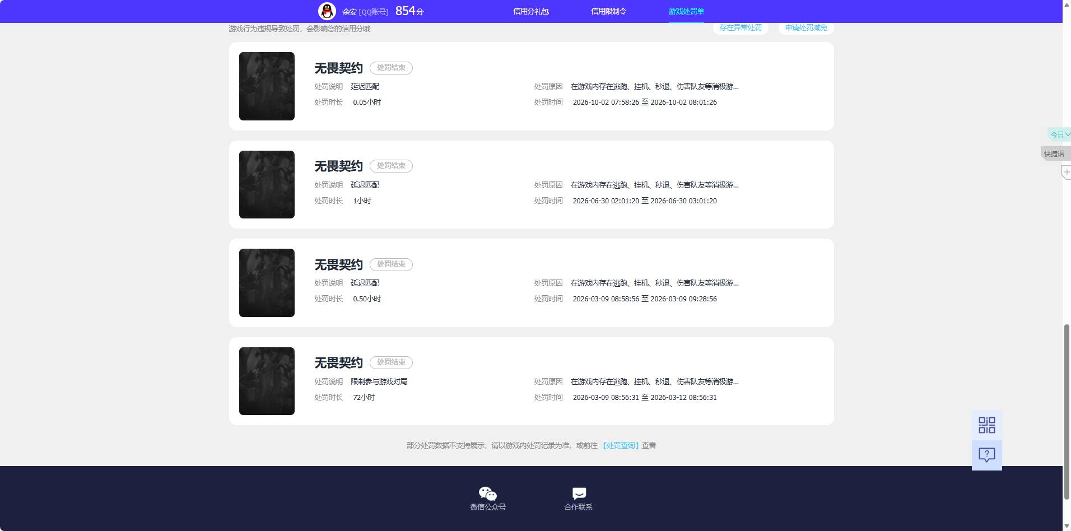1071x531 pixels.
Task: Click the WeChat official account icon
Action: [x=487, y=493]
